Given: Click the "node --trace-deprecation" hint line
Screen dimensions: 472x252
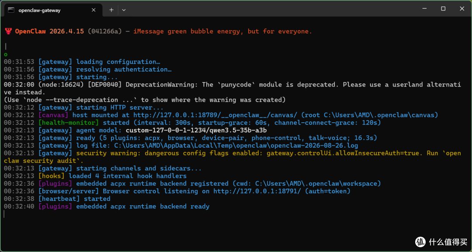Looking at the screenshot, I should click(145, 100).
